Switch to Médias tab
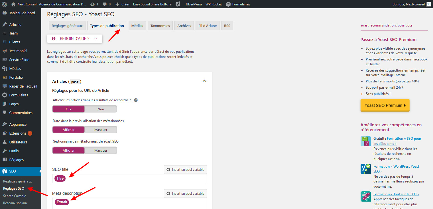The width and height of the screenshot is (433, 209). [x=137, y=26]
